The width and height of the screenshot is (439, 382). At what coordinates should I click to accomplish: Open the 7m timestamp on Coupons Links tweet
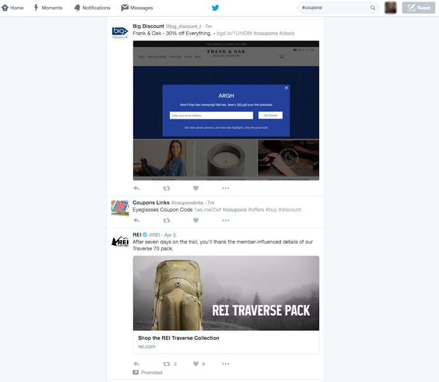(x=211, y=203)
